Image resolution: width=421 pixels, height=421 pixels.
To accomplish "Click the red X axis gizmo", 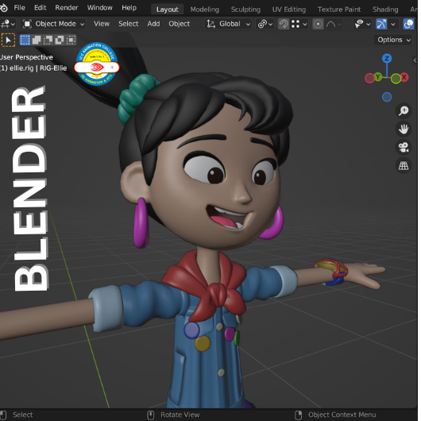I will point(404,77).
